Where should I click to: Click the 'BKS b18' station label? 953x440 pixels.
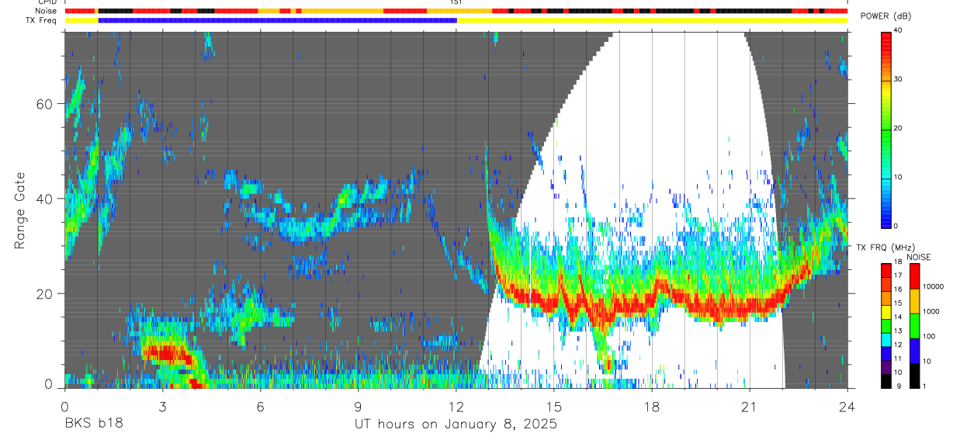click(93, 424)
